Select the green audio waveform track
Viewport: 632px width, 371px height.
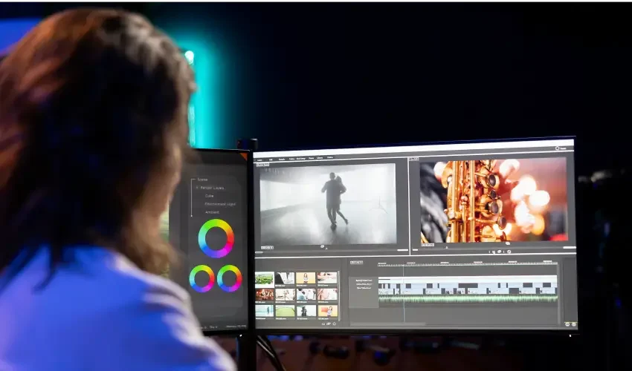pos(468,299)
